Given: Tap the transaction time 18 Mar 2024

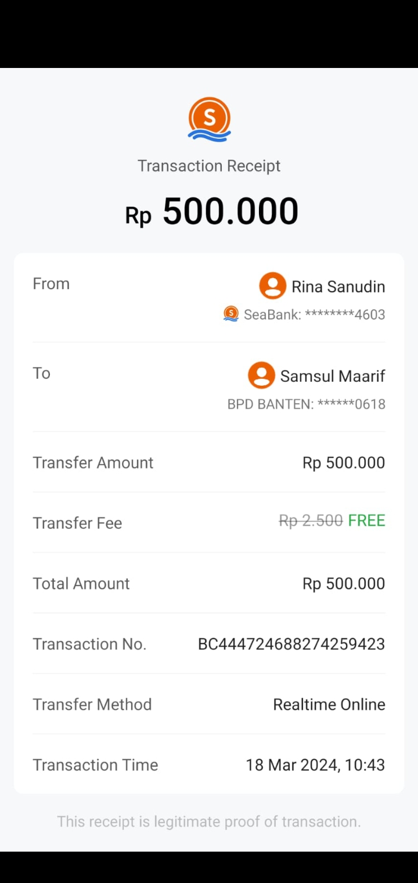Looking at the screenshot, I should [x=315, y=765].
